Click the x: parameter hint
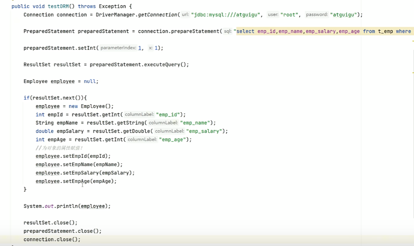The image size is (414, 246). (151, 48)
